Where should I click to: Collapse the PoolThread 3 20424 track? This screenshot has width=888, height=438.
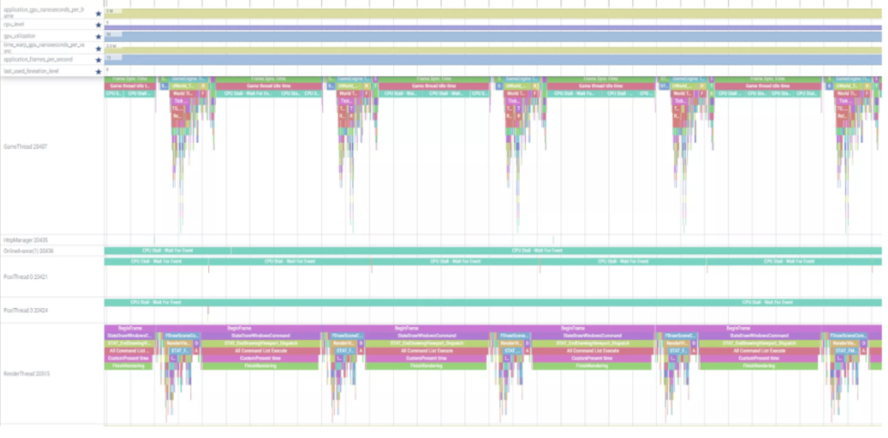pyautogui.click(x=25, y=310)
